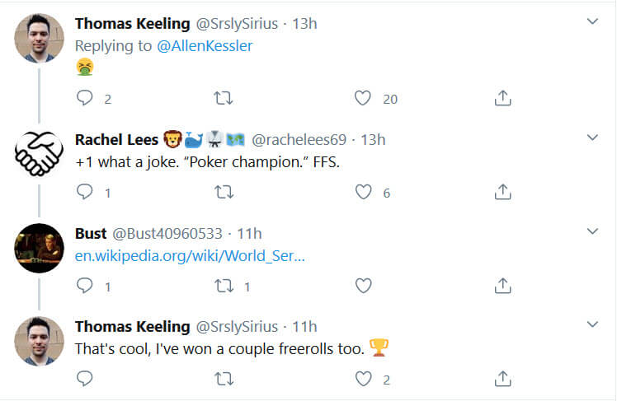The height and width of the screenshot is (401, 617).
Task: Like Bust's tweet
Action: click(363, 286)
